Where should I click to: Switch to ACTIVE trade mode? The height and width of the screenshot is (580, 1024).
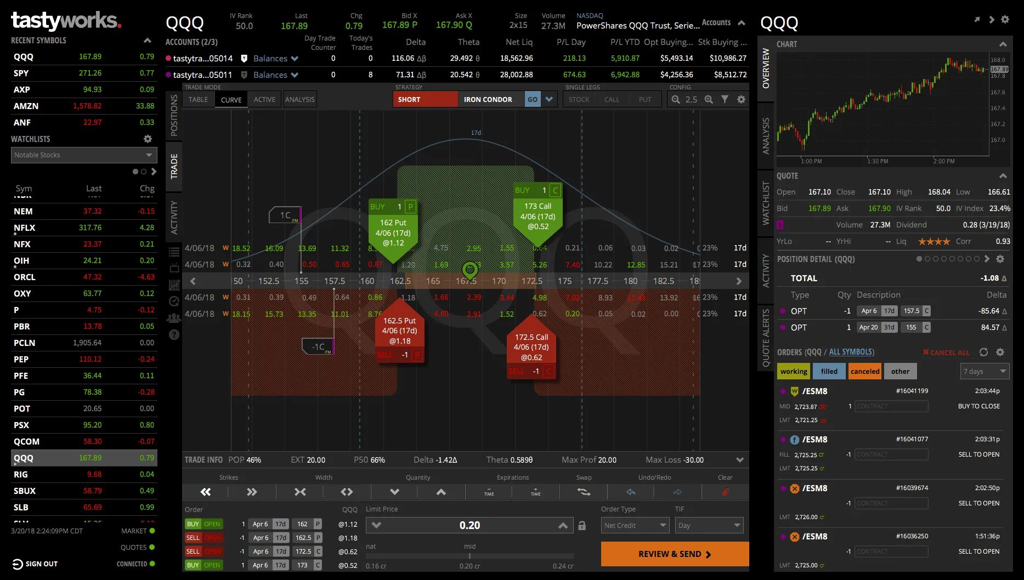coord(264,99)
